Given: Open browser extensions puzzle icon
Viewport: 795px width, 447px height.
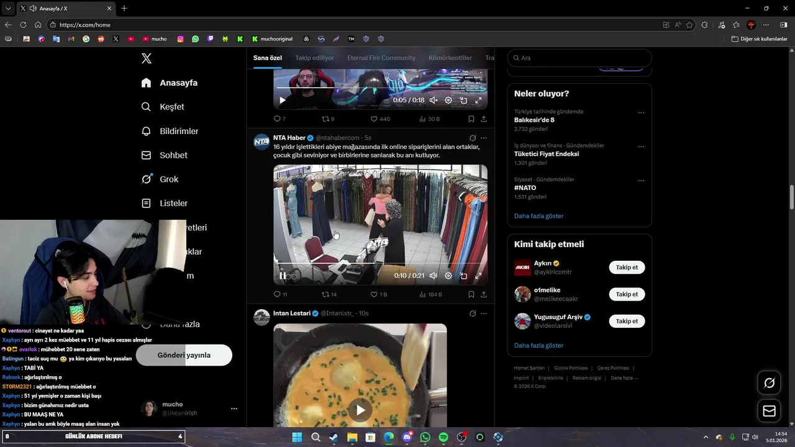Looking at the screenshot, I should point(704,25).
